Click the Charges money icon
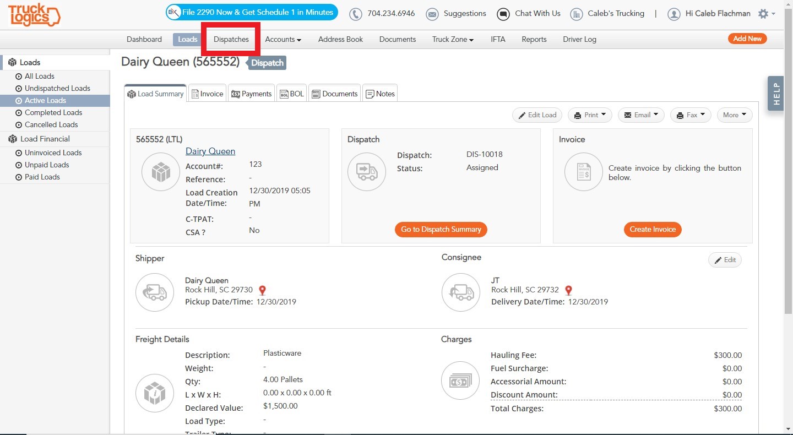 pyautogui.click(x=460, y=380)
